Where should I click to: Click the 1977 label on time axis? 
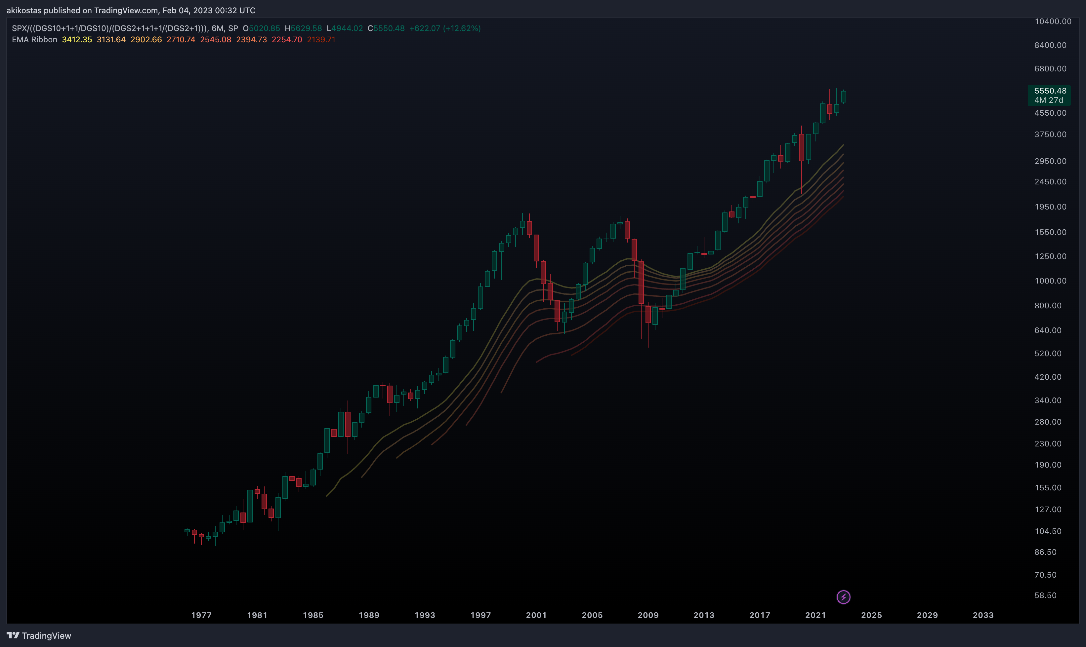point(201,615)
